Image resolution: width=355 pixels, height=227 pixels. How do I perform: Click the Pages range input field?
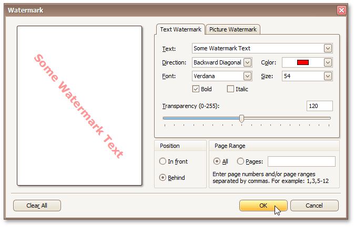click(x=301, y=161)
